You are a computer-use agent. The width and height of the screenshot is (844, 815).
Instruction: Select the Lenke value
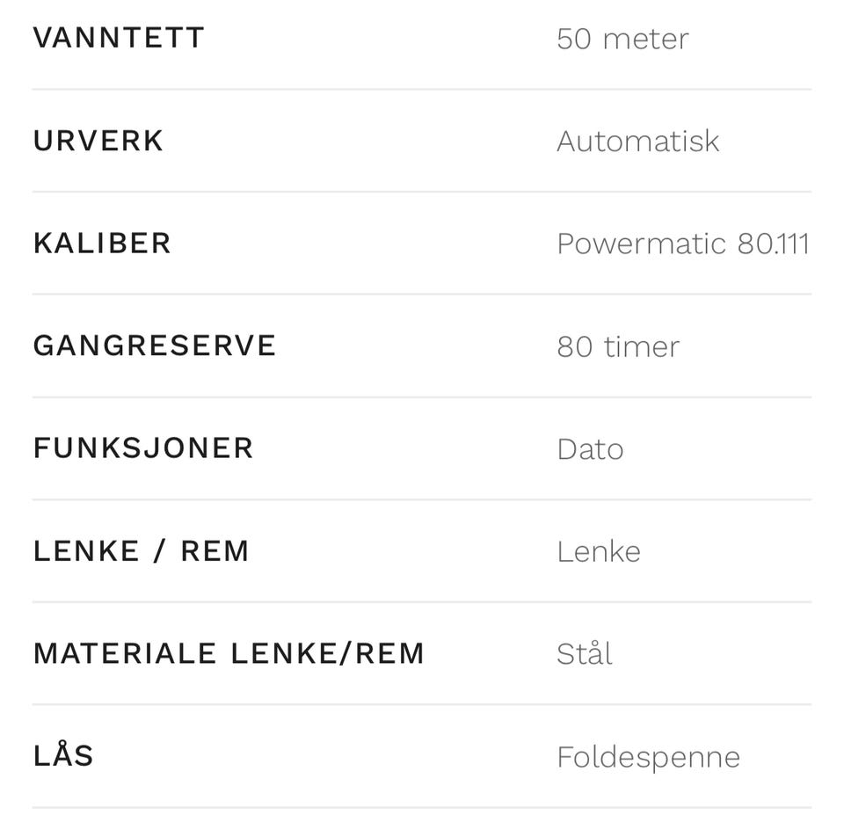[x=599, y=552]
